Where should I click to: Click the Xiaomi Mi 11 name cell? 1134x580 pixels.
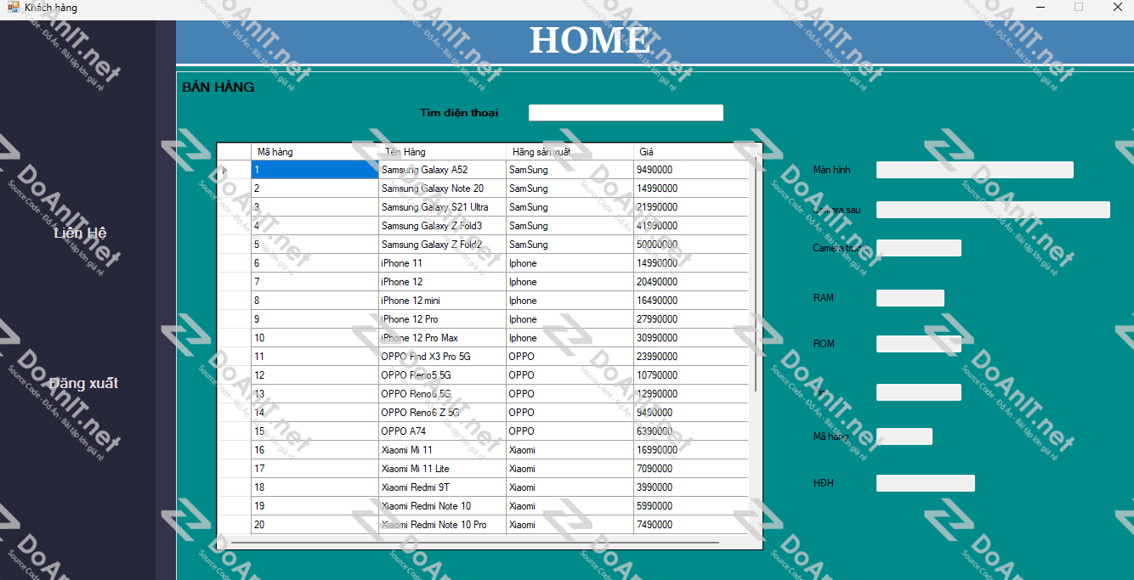(442, 450)
